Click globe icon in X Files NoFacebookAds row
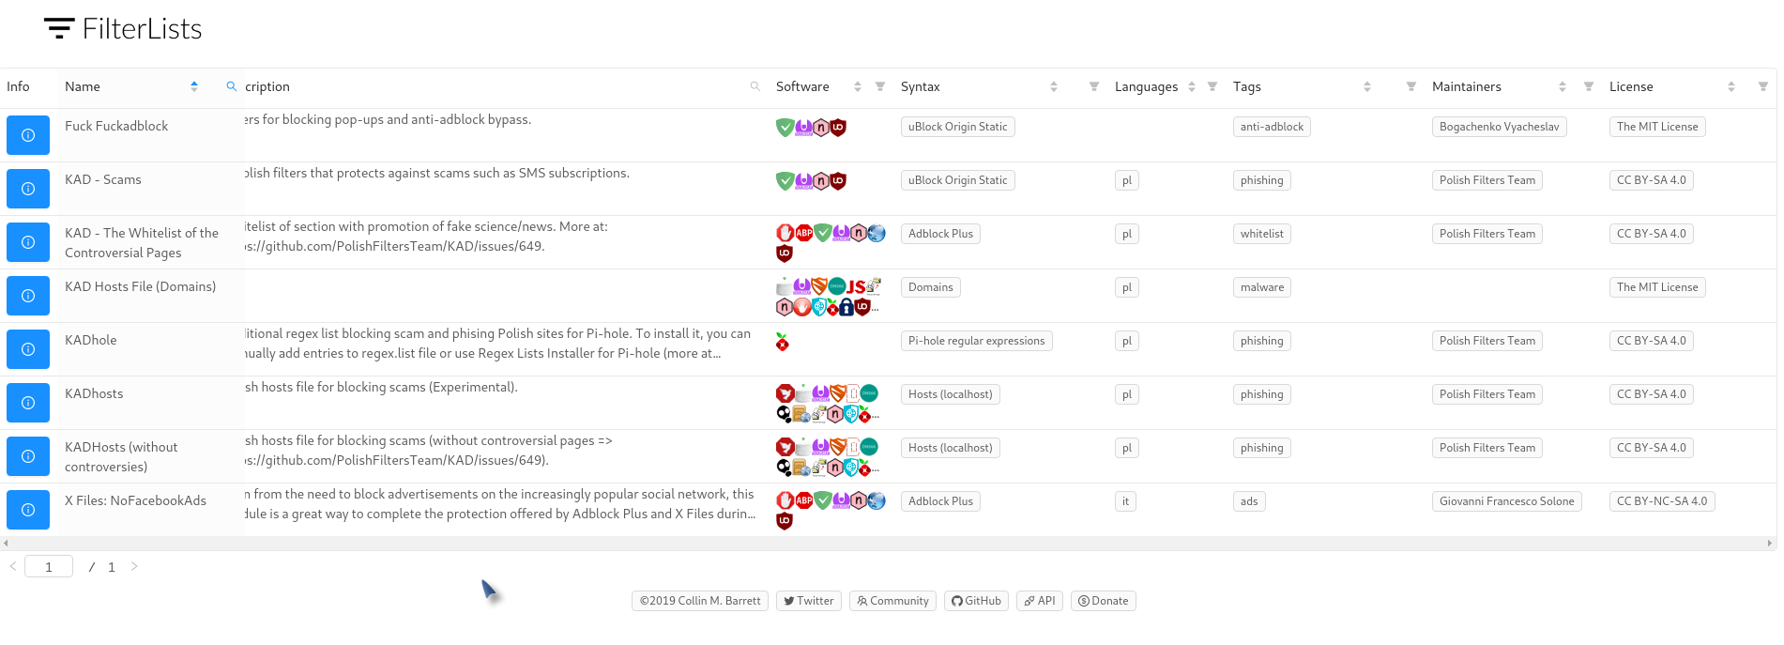1784x645 pixels. click(x=877, y=500)
